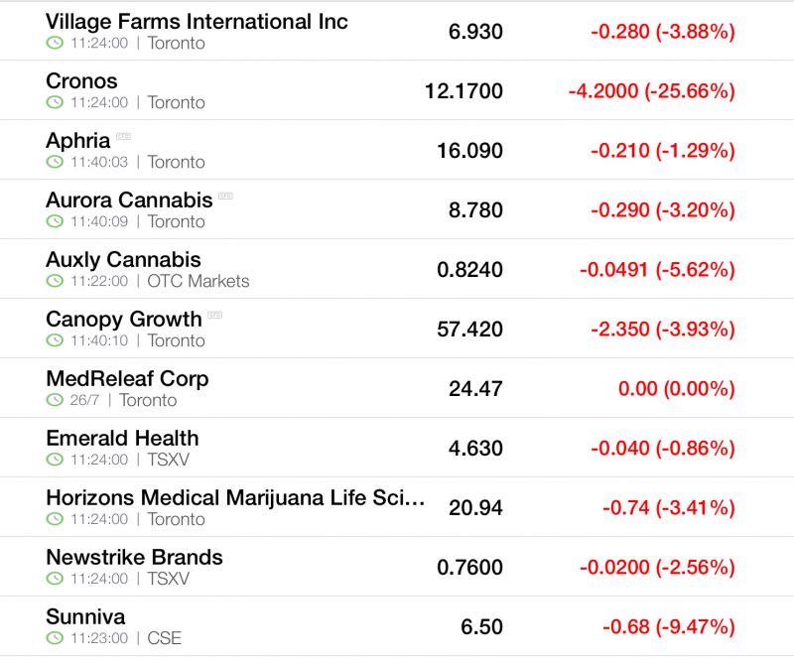Open the Emerald Health stock entry
The height and width of the screenshot is (666, 794).
[x=397, y=448]
